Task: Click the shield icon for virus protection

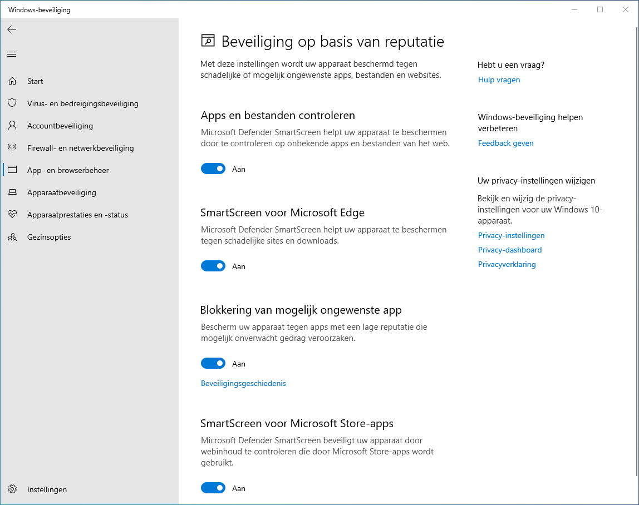Action: pos(12,103)
